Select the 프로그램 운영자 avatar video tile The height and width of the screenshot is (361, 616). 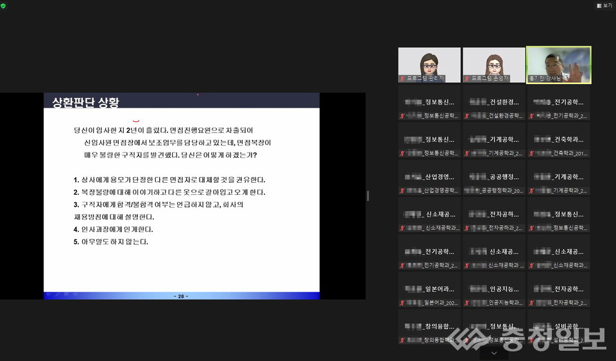494,65
